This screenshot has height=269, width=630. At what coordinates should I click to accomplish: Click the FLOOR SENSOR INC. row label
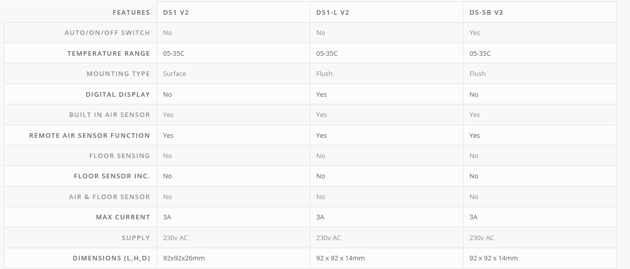[112, 176]
